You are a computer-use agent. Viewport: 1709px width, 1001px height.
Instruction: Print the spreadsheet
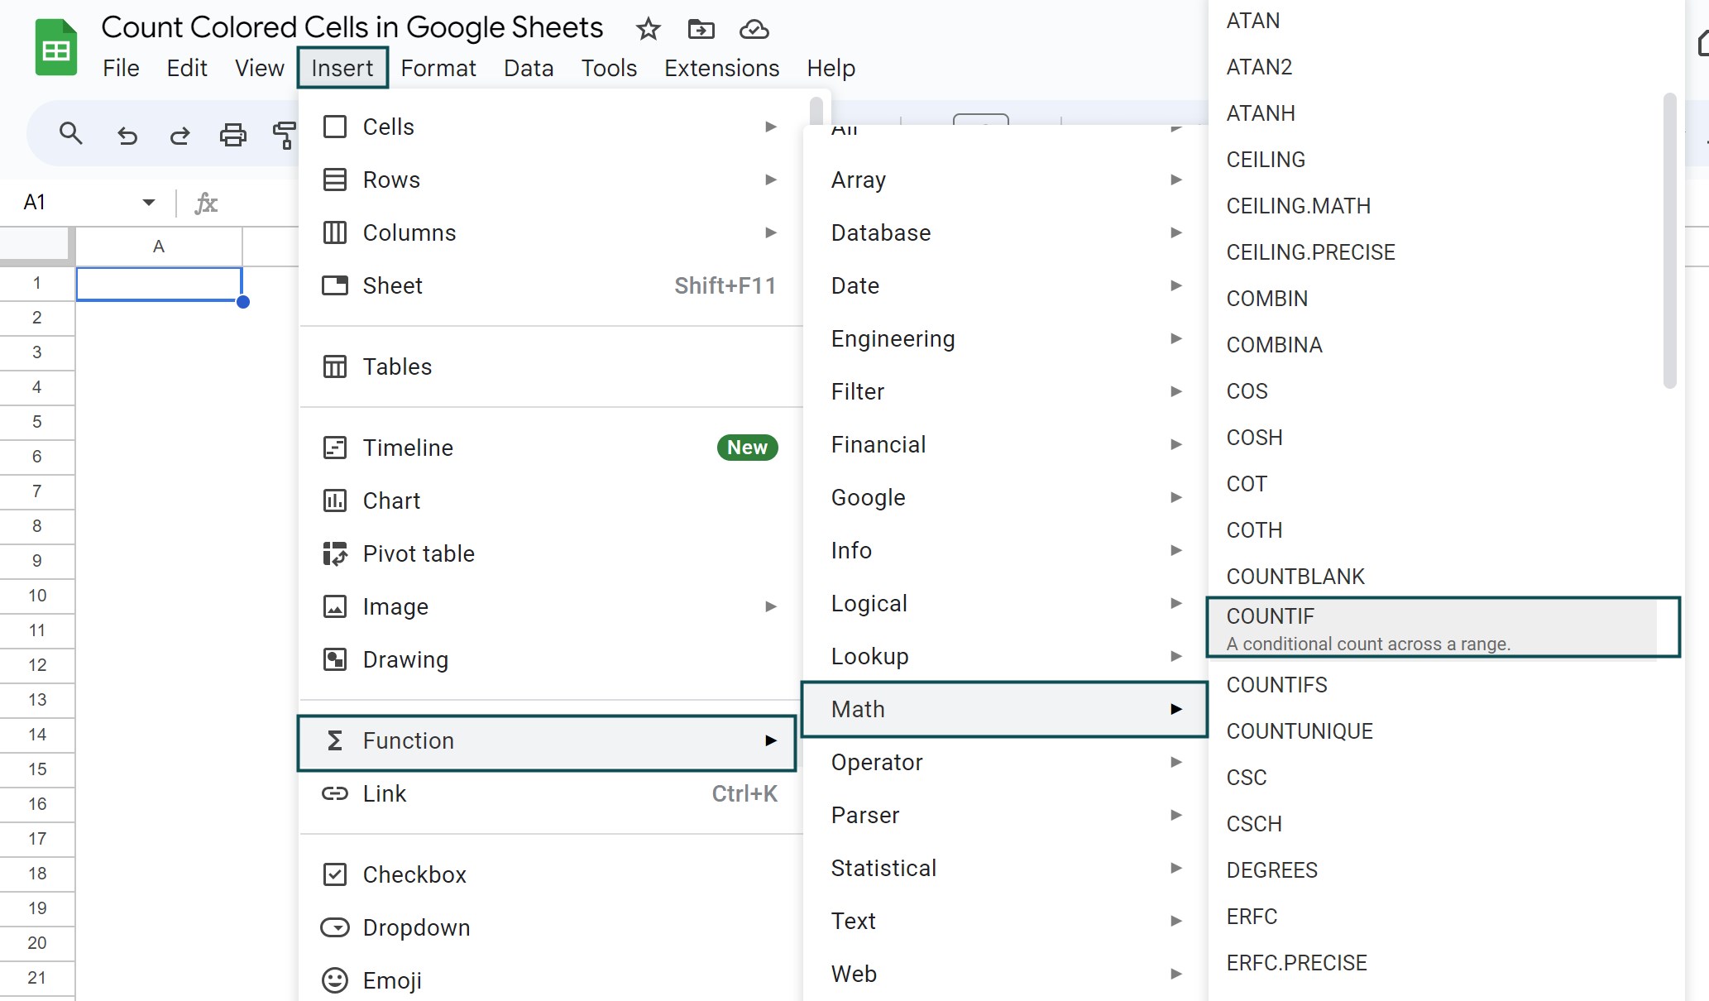coord(232,135)
